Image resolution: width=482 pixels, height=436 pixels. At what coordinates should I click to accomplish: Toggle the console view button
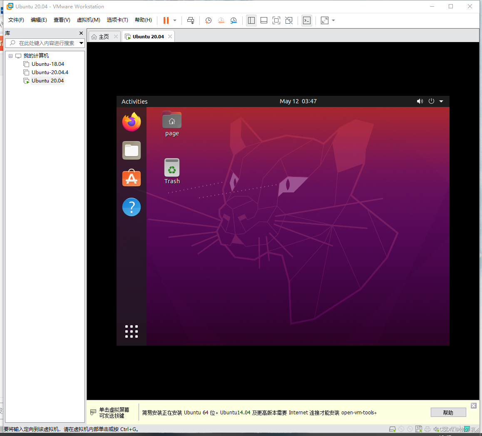point(306,20)
